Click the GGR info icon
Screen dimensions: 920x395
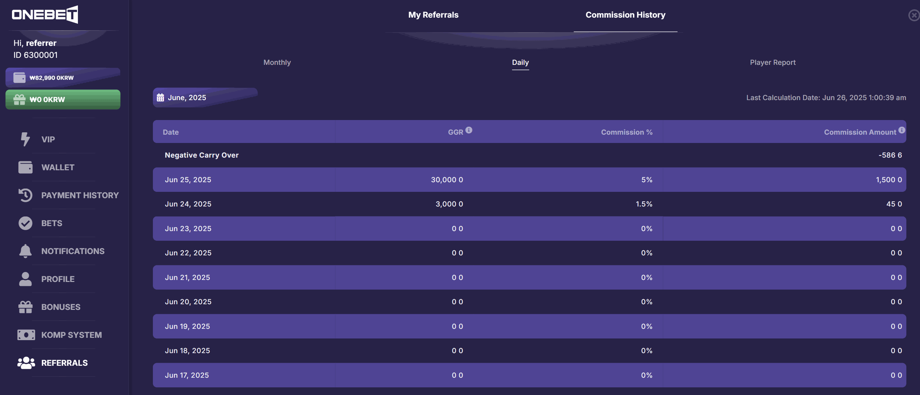(469, 130)
